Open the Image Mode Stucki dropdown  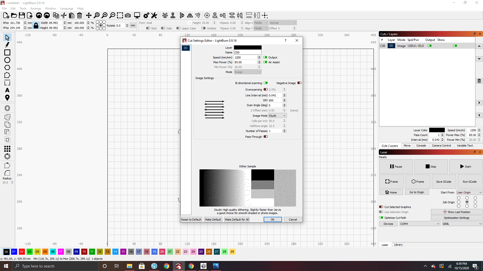pos(277,116)
